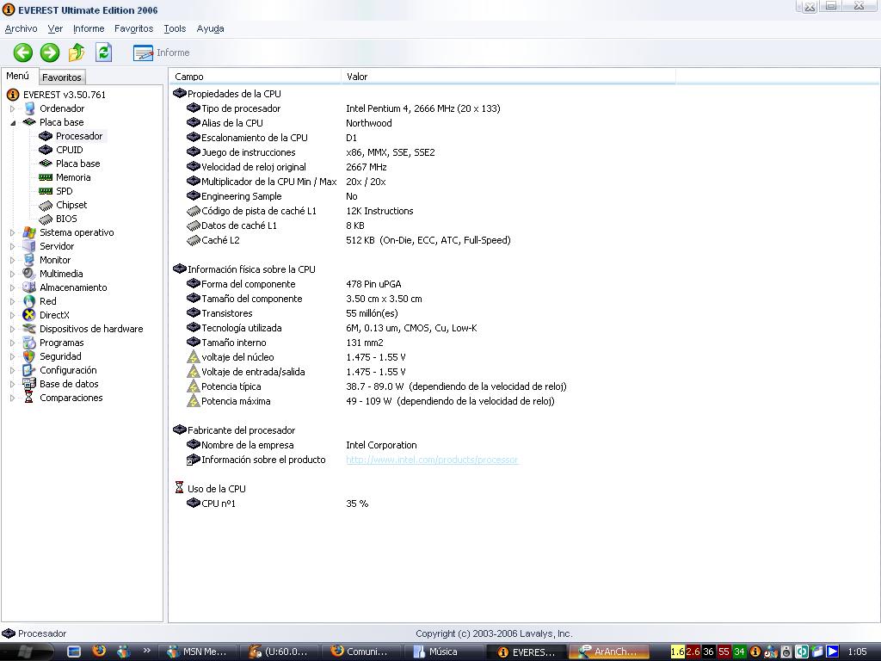881x661 pixels.
Task: Open the Archivo menu
Action: [x=22, y=28]
